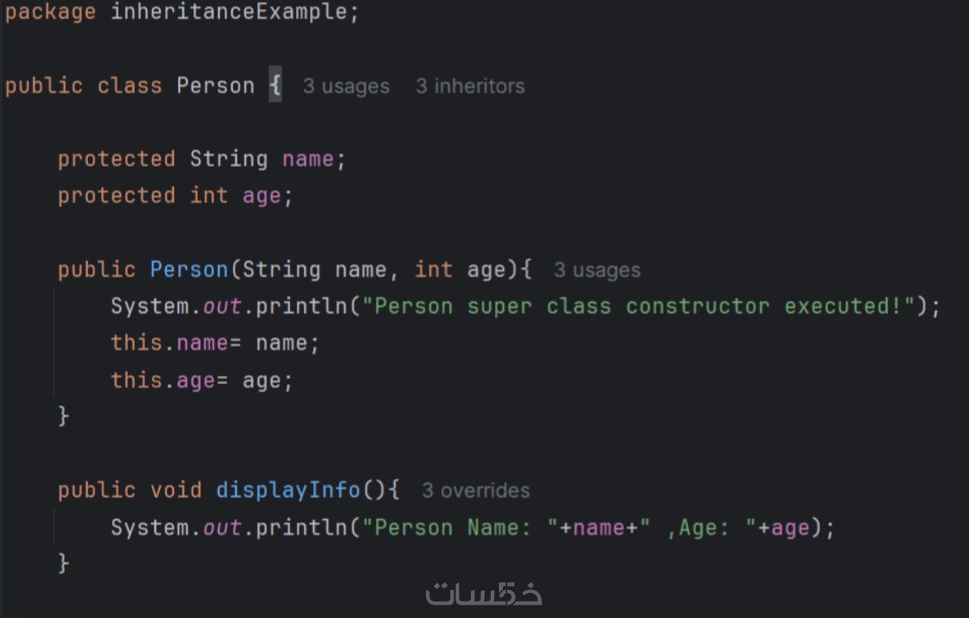Viewport: 969px width, 618px height.
Task: Click "3 usages" hint next to the constructor
Action: pos(597,270)
